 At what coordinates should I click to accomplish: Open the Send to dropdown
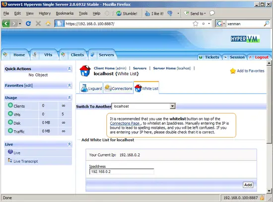coord(195,13)
